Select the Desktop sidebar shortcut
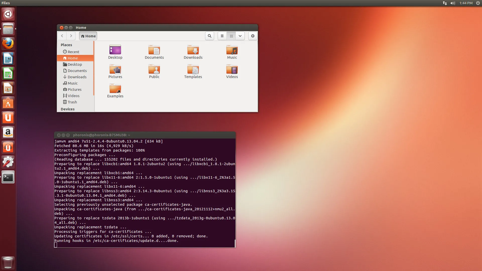 pos(75,64)
